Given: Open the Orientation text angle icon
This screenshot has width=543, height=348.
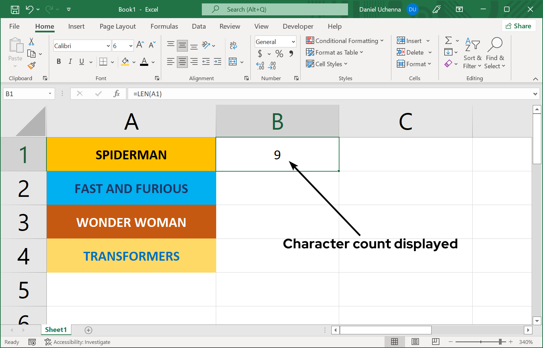Looking at the screenshot, I should pyautogui.click(x=206, y=45).
